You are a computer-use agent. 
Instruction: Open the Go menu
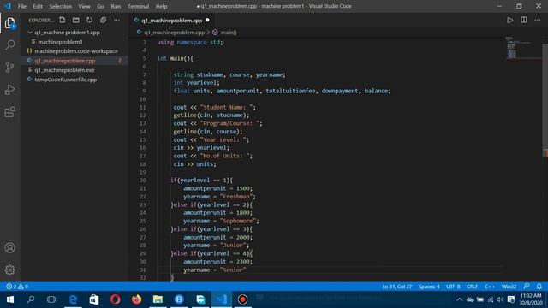[100, 6]
